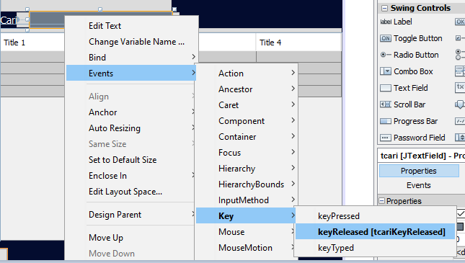The width and height of the screenshot is (465, 263).
Task: Pick the Text Field palette icon
Action: pos(386,88)
